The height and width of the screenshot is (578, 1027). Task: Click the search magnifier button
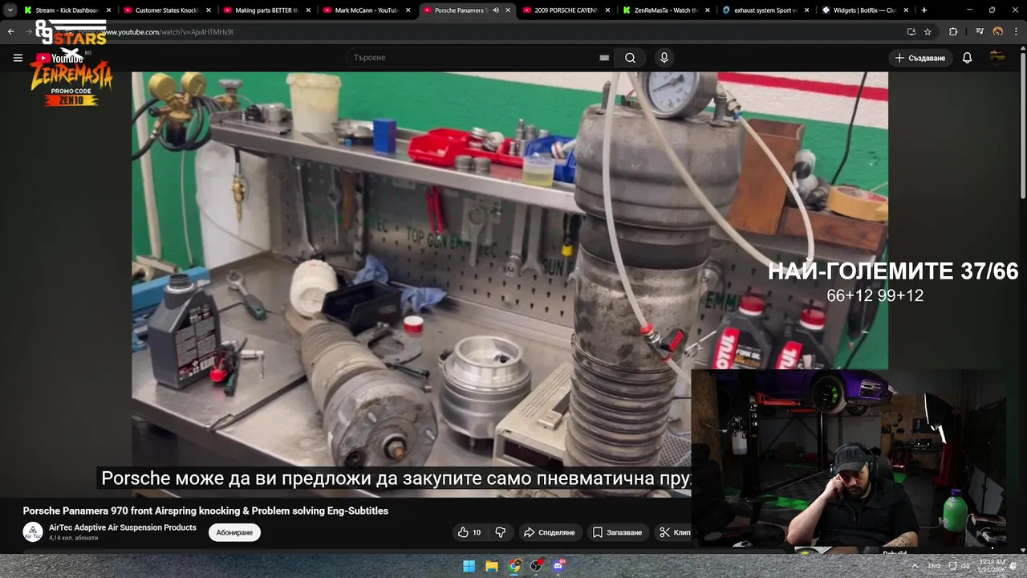point(630,58)
